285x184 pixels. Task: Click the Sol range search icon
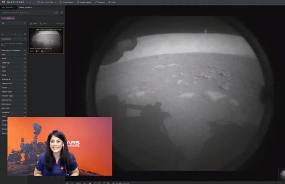[x=25, y=34]
